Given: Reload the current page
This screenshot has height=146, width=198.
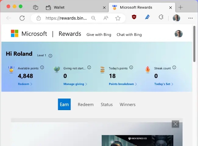Looking at the screenshot, I should pyautogui.click(x=22, y=18).
